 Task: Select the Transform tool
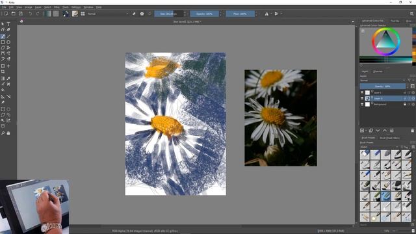coord(3,66)
